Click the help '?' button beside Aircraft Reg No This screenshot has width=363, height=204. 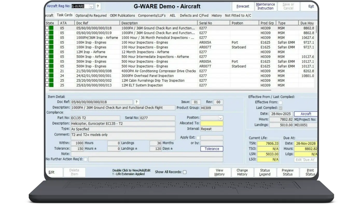(98, 6)
